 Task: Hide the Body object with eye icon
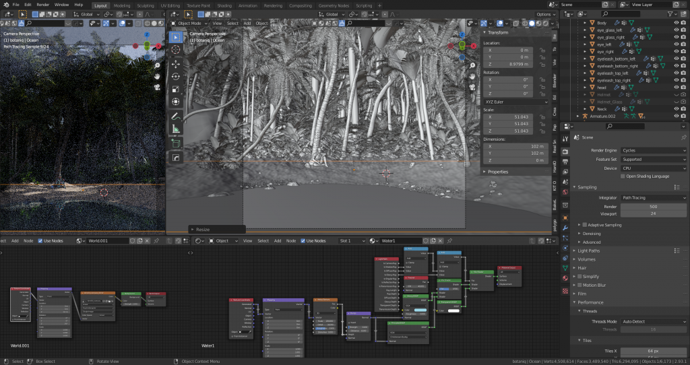[676, 23]
